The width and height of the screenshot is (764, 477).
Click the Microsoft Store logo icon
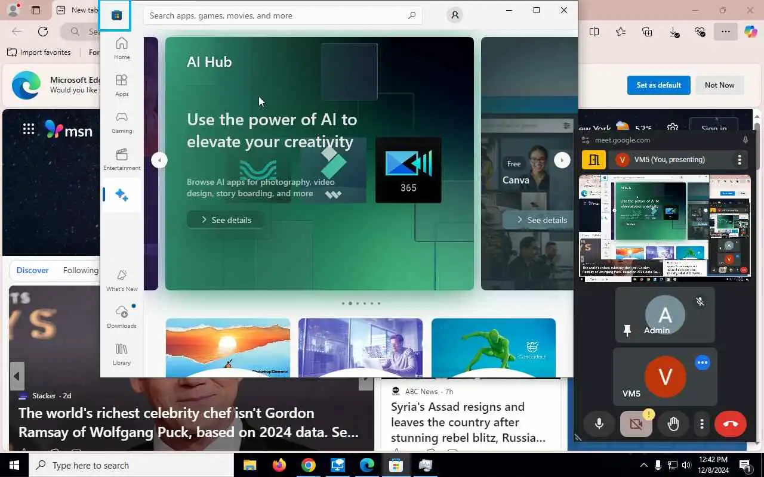click(x=117, y=16)
